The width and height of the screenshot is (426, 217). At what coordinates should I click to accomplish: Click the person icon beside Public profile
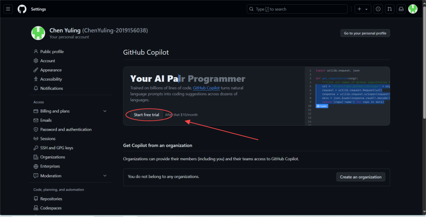[x=35, y=52]
